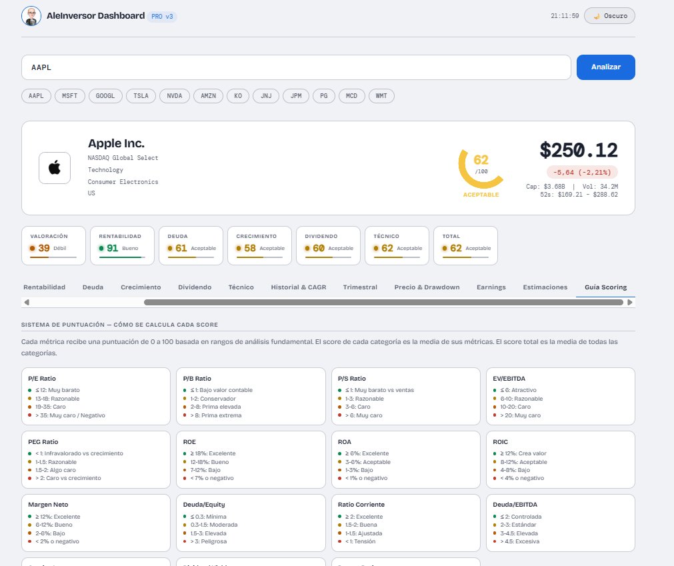Click the Crecimiento 58 score card
This screenshot has height=566, width=674.
(x=259, y=245)
